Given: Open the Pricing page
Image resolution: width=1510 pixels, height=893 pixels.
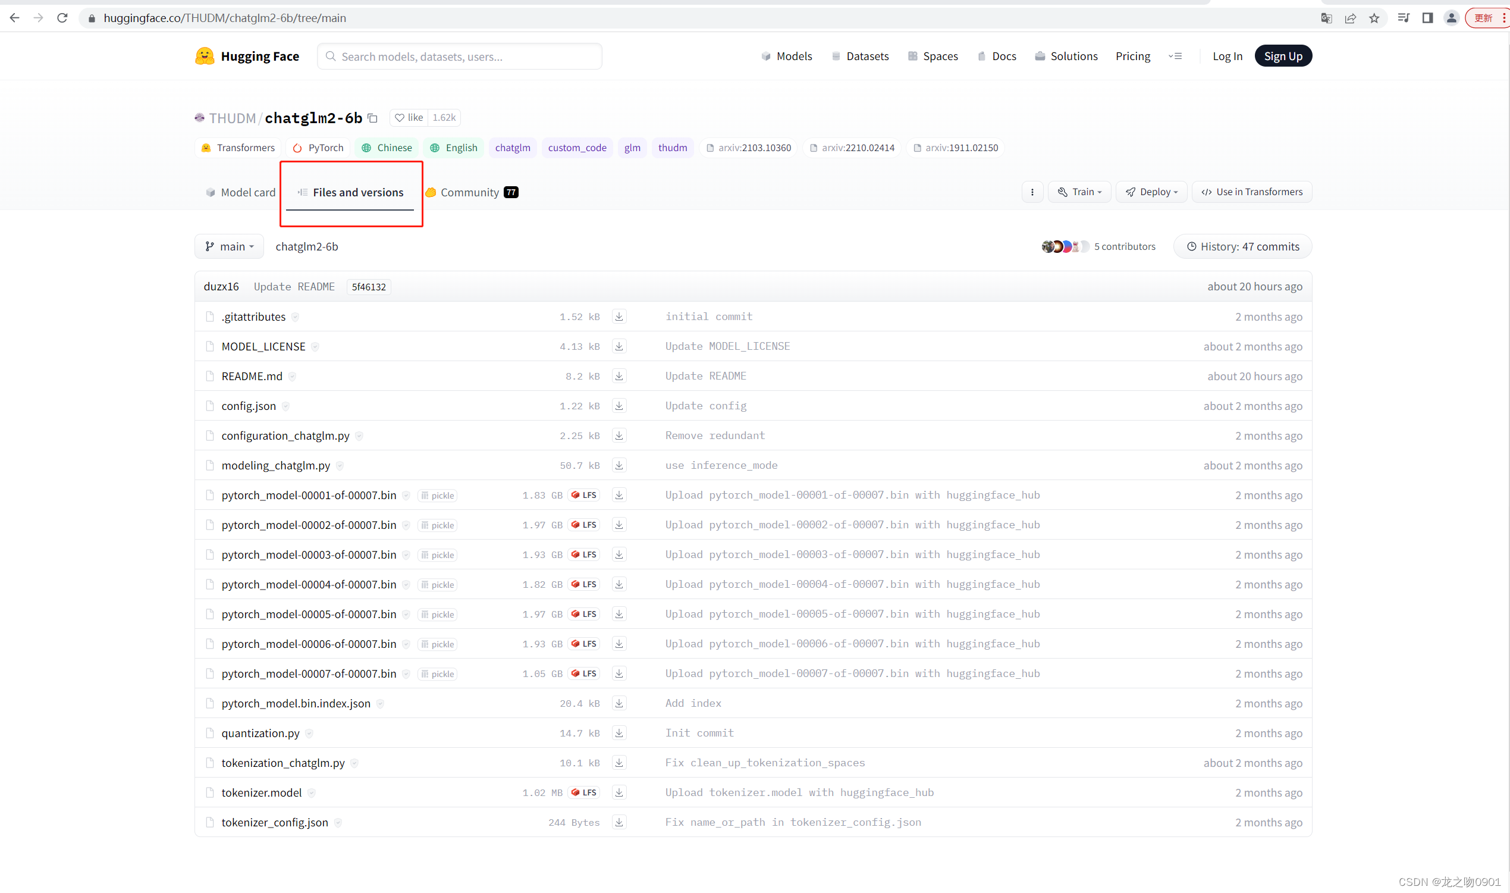Looking at the screenshot, I should click(1132, 56).
